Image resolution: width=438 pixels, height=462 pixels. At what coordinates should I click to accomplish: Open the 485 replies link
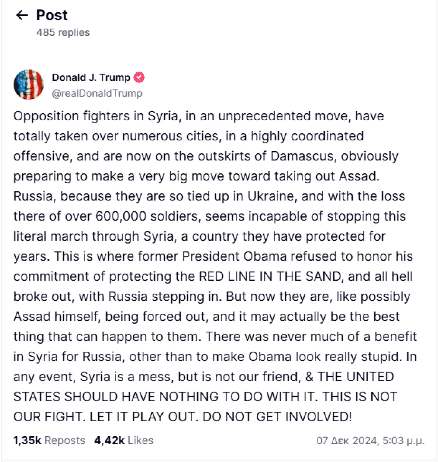(63, 32)
